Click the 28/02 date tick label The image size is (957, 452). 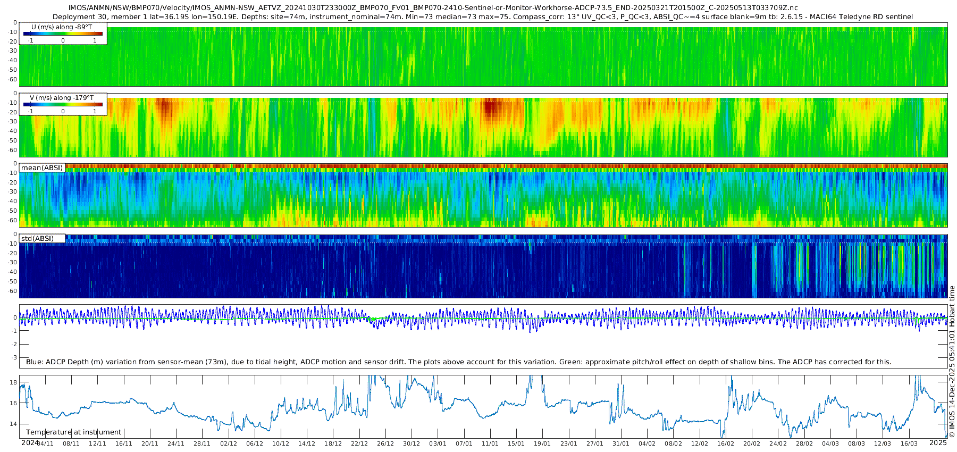point(803,443)
